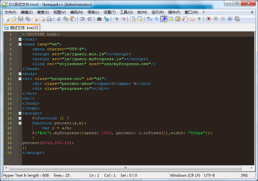Open the 设置(T) menu
Screen dimensions: 258x181
pos(110,12)
